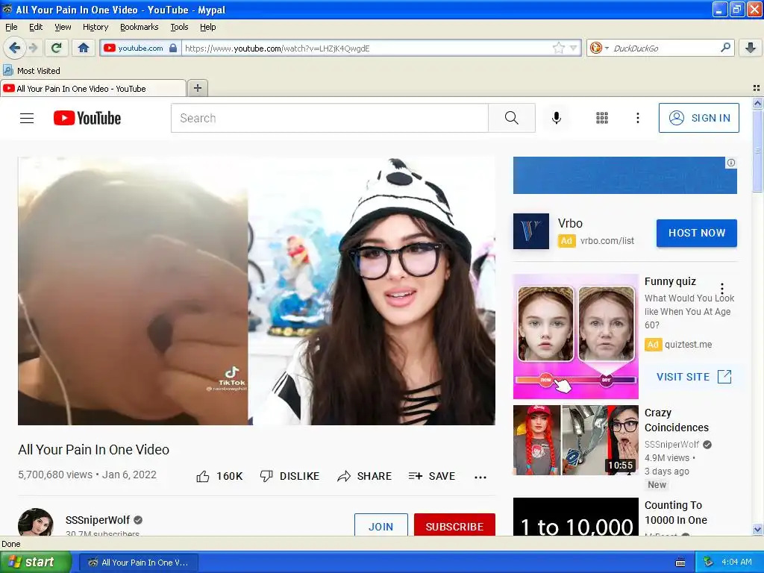
Task: Open the File menu
Action: pos(11,27)
